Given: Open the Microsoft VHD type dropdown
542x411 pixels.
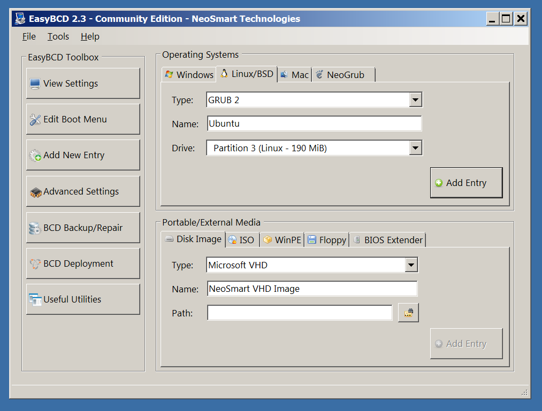Looking at the screenshot, I should point(411,265).
